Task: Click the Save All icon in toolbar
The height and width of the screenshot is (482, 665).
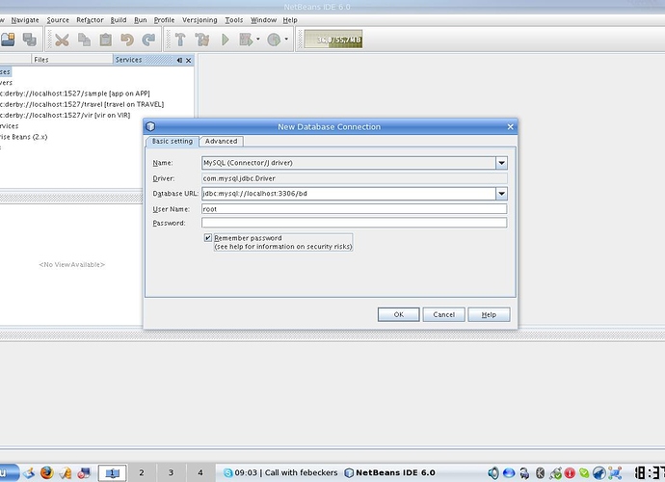Action: click(29, 40)
